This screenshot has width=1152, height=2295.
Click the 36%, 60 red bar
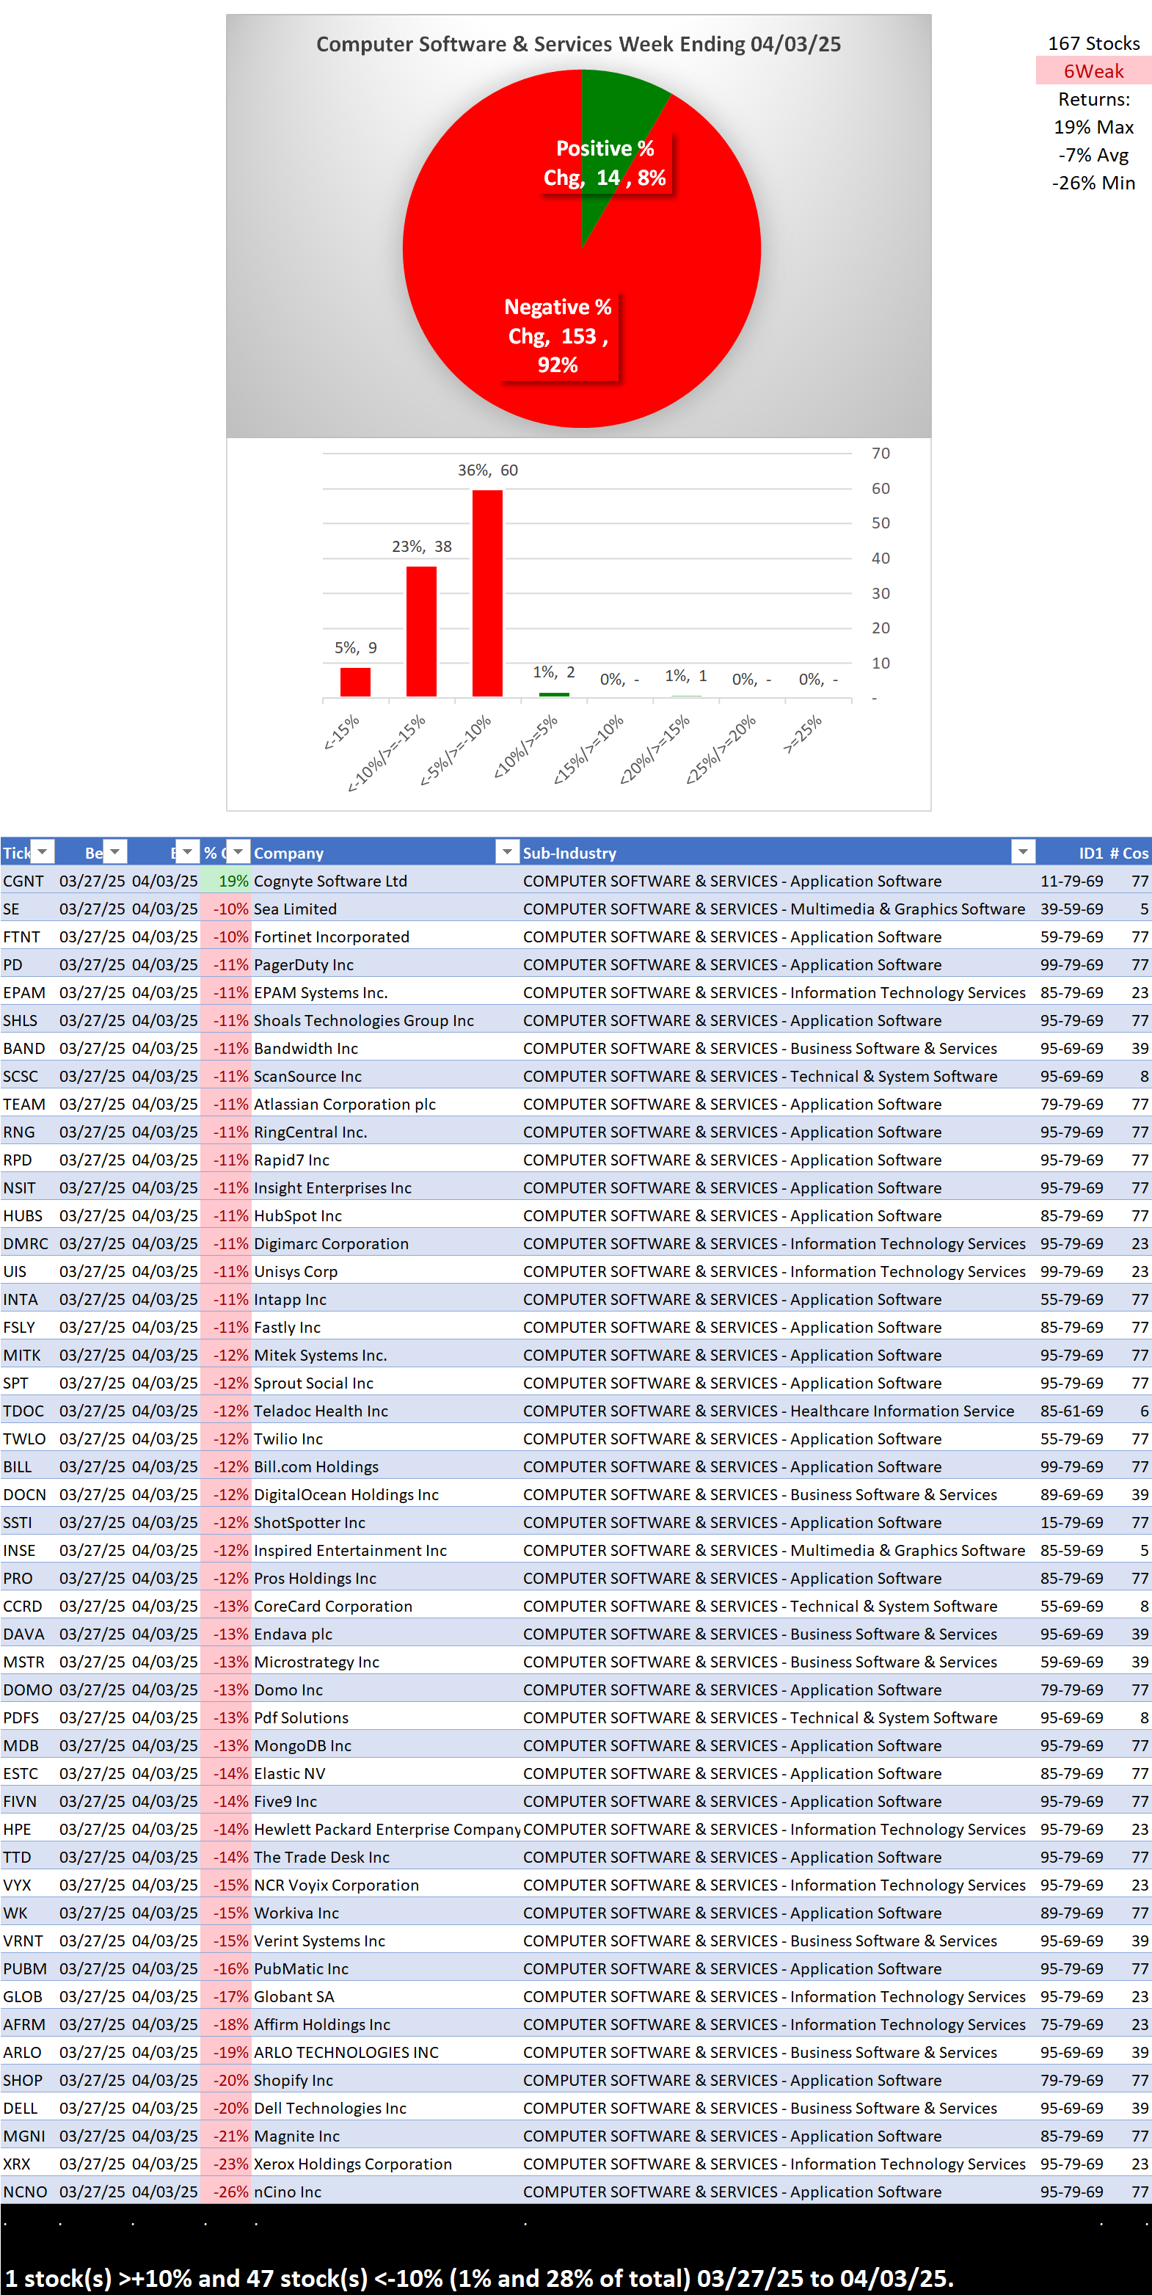(487, 592)
